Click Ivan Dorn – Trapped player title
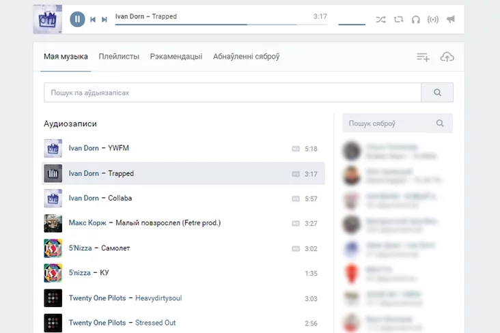The width and height of the screenshot is (500, 333). pyautogui.click(x=146, y=16)
